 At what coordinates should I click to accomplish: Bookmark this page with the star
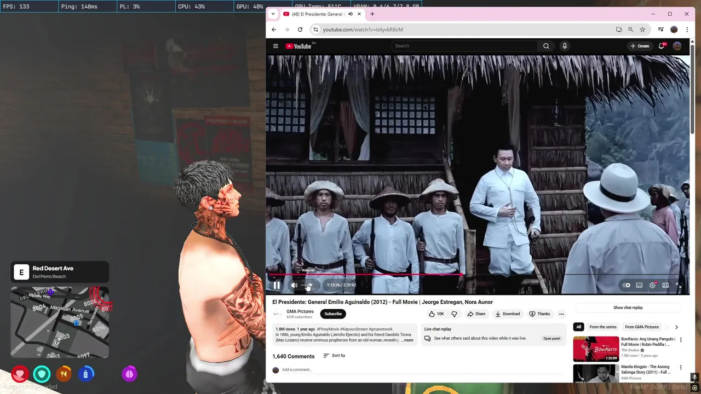pos(642,30)
